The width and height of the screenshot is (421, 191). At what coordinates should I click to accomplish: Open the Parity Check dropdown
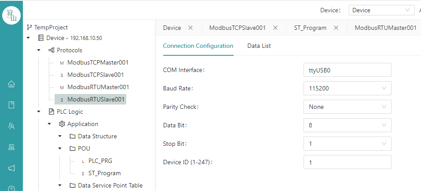347,107
